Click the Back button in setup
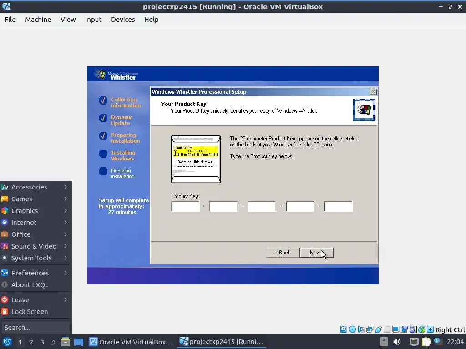This screenshot has height=349, width=466. (282, 253)
